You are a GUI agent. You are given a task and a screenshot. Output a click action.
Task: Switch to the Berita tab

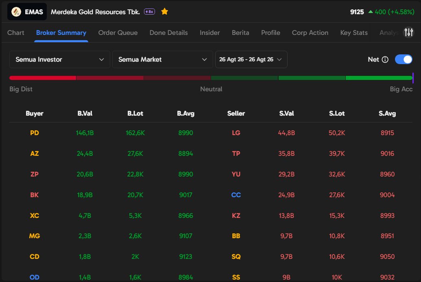coord(240,33)
